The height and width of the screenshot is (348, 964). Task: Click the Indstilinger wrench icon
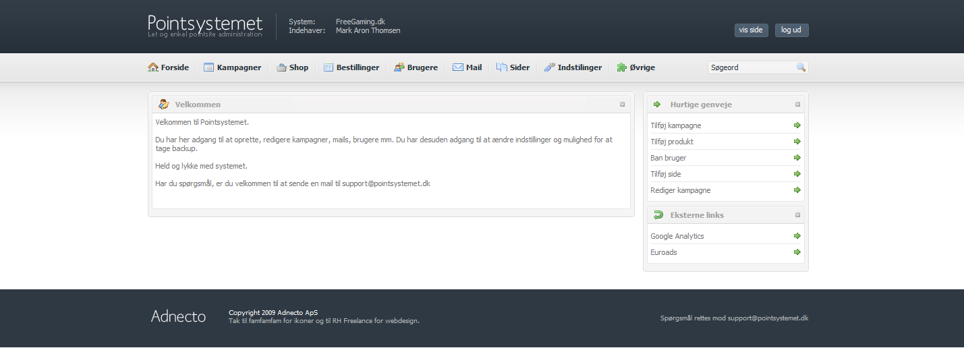pyautogui.click(x=550, y=67)
